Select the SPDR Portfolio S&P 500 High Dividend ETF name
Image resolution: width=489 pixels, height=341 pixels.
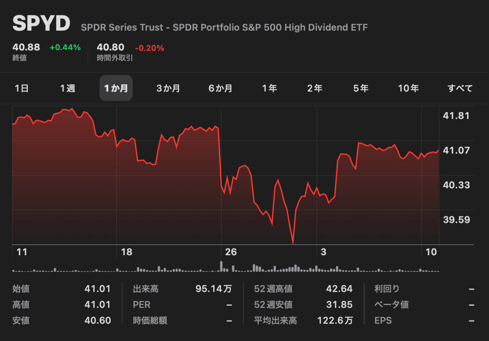tap(225, 28)
